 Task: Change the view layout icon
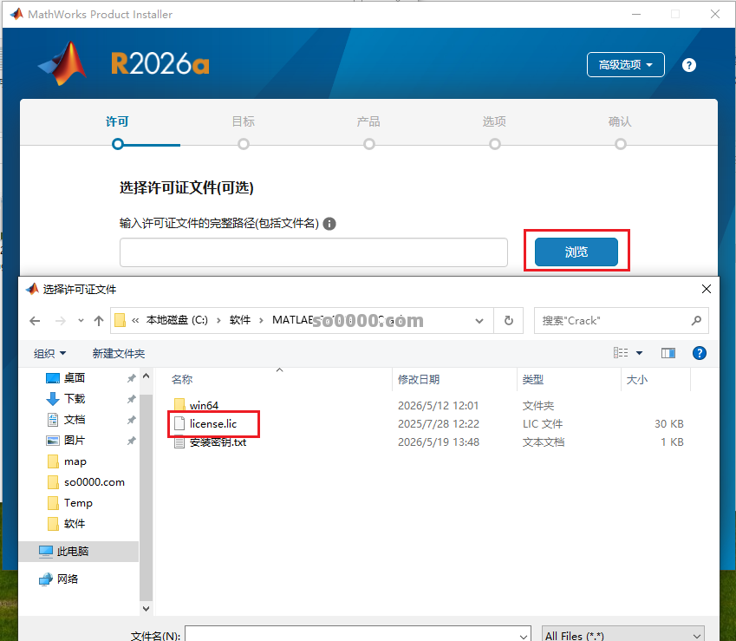point(621,353)
